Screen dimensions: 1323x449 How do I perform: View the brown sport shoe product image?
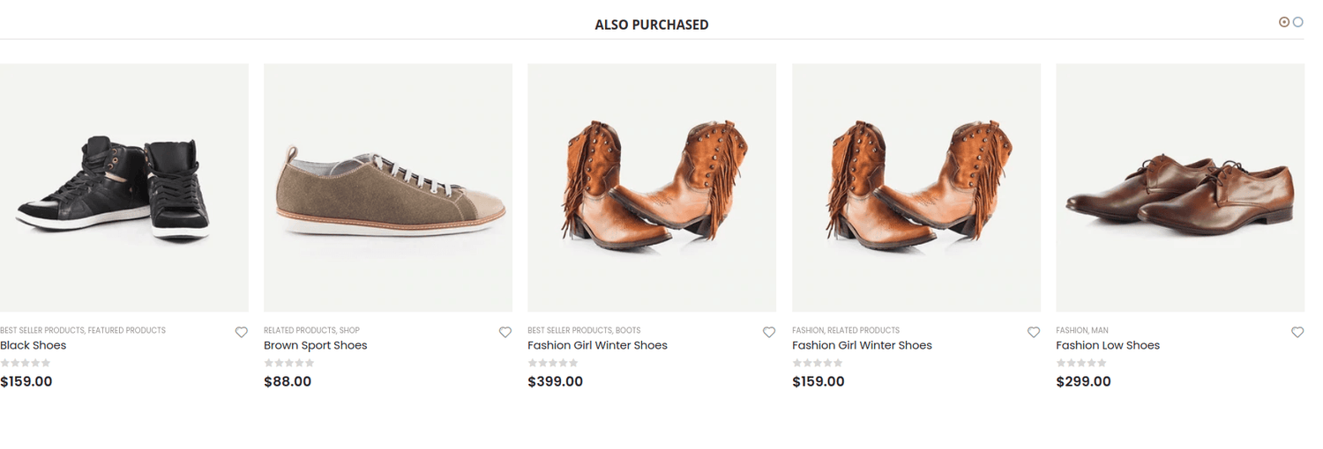coord(388,188)
